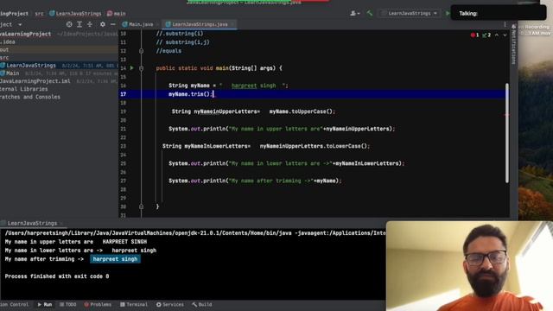Click the Expand All icon in Project panel
The height and width of the screenshot is (311, 553).
click(x=79, y=24)
